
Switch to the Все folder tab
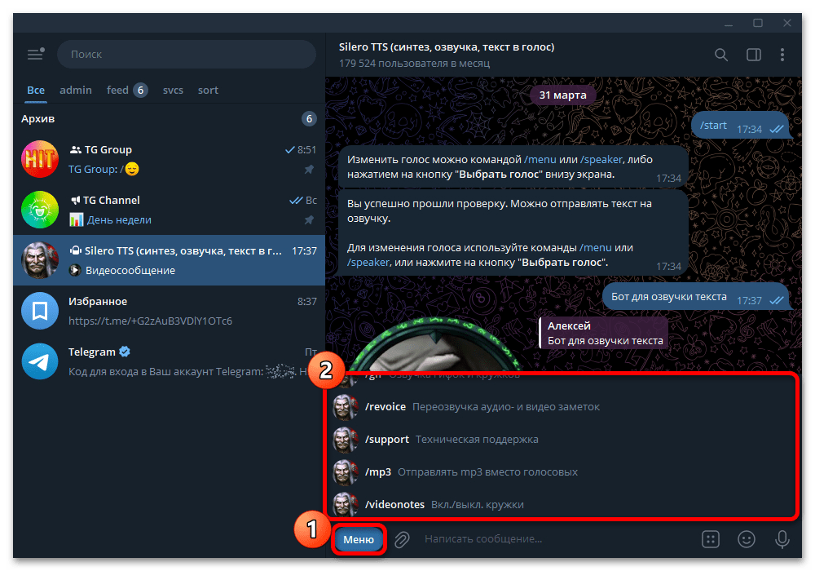(x=36, y=90)
